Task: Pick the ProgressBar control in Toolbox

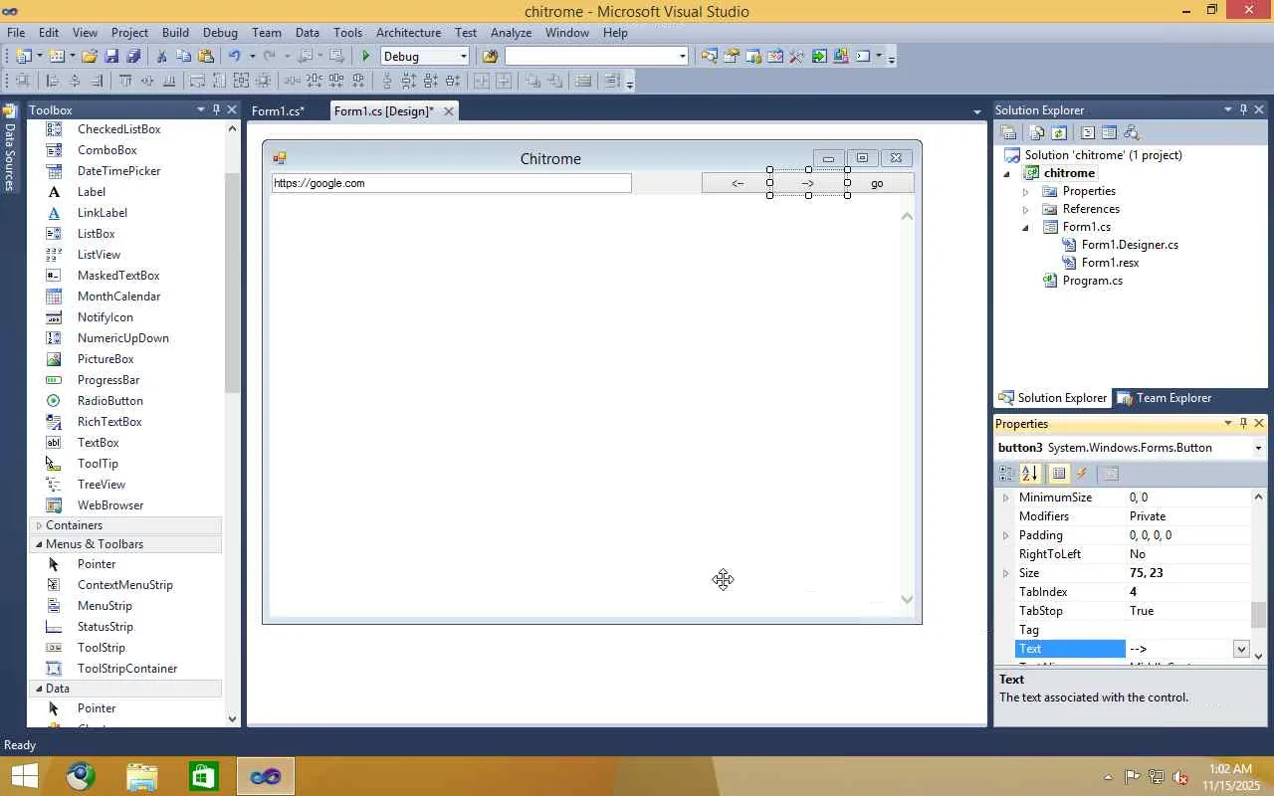Action: tap(108, 380)
